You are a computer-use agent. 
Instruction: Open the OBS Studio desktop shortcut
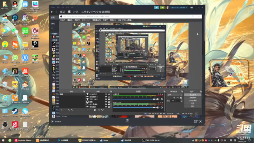(5, 126)
